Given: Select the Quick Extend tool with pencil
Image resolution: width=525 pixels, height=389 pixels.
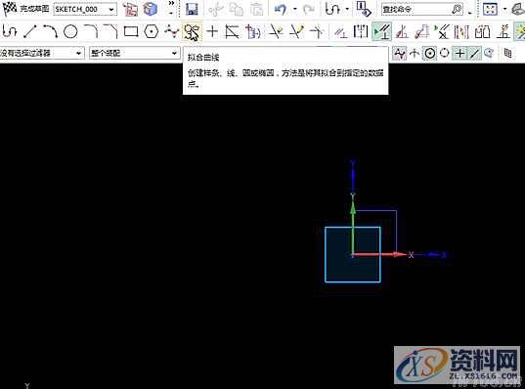Looking at the screenshot, I should [296, 32].
